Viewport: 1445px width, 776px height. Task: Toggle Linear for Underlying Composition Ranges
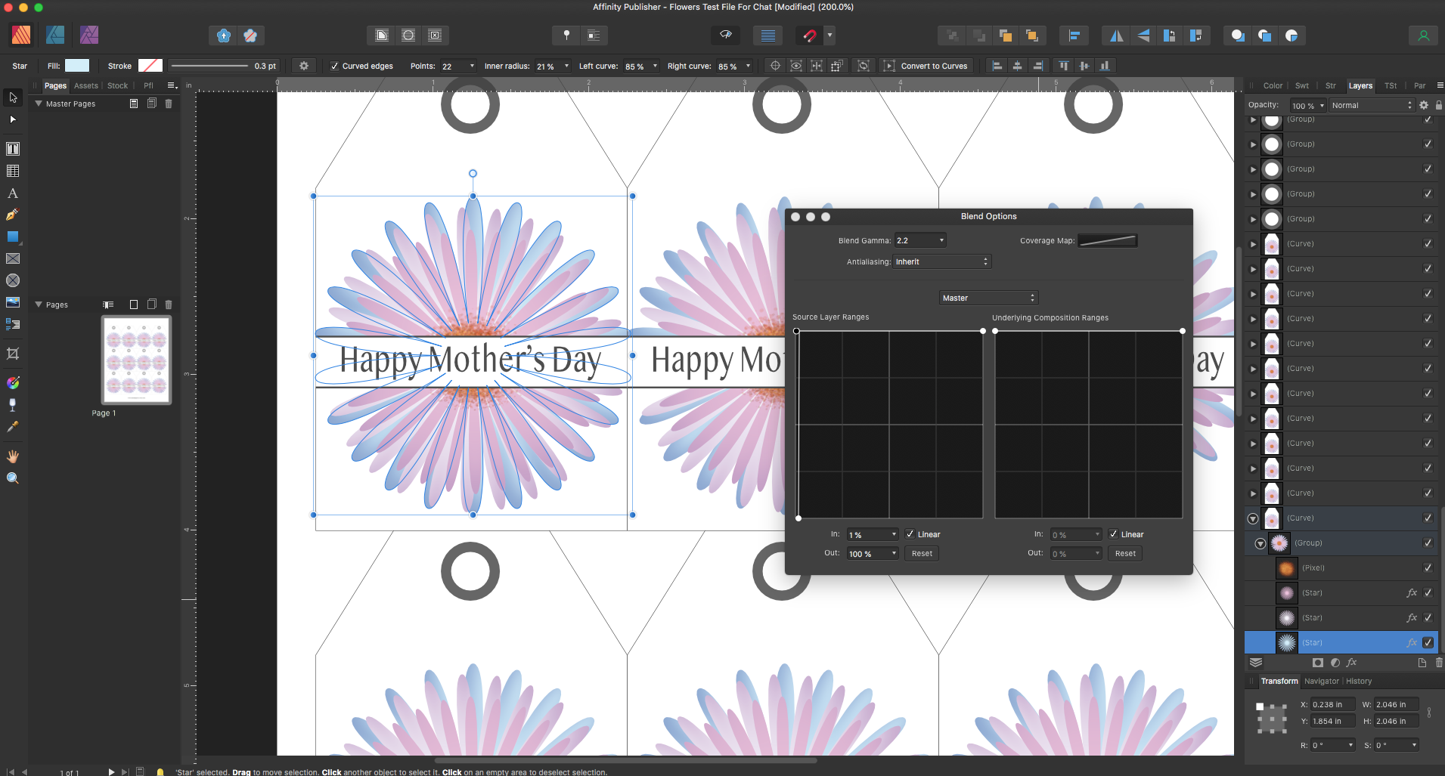coord(1113,534)
